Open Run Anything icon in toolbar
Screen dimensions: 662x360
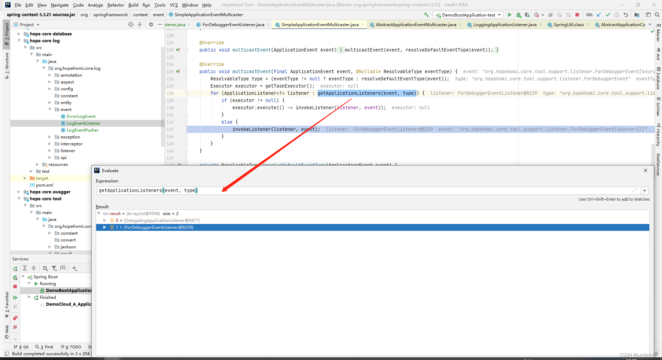[x=648, y=15]
